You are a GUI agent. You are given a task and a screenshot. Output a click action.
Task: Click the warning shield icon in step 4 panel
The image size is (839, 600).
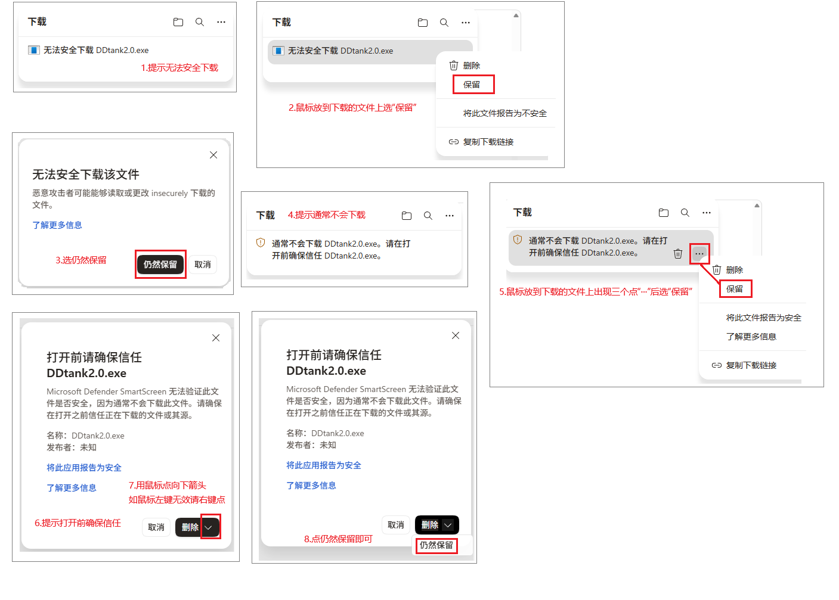click(x=261, y=243)
